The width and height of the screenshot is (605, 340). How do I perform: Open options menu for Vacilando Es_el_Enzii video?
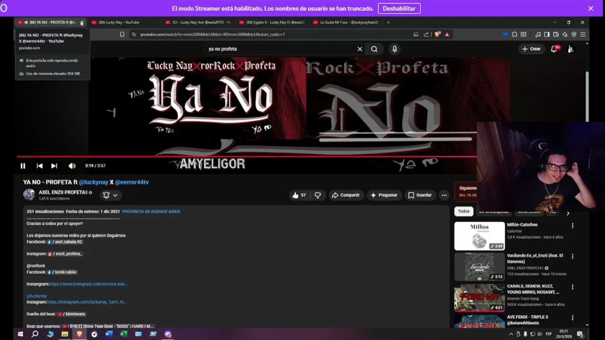pyautogui.click(x=572, y=256)
